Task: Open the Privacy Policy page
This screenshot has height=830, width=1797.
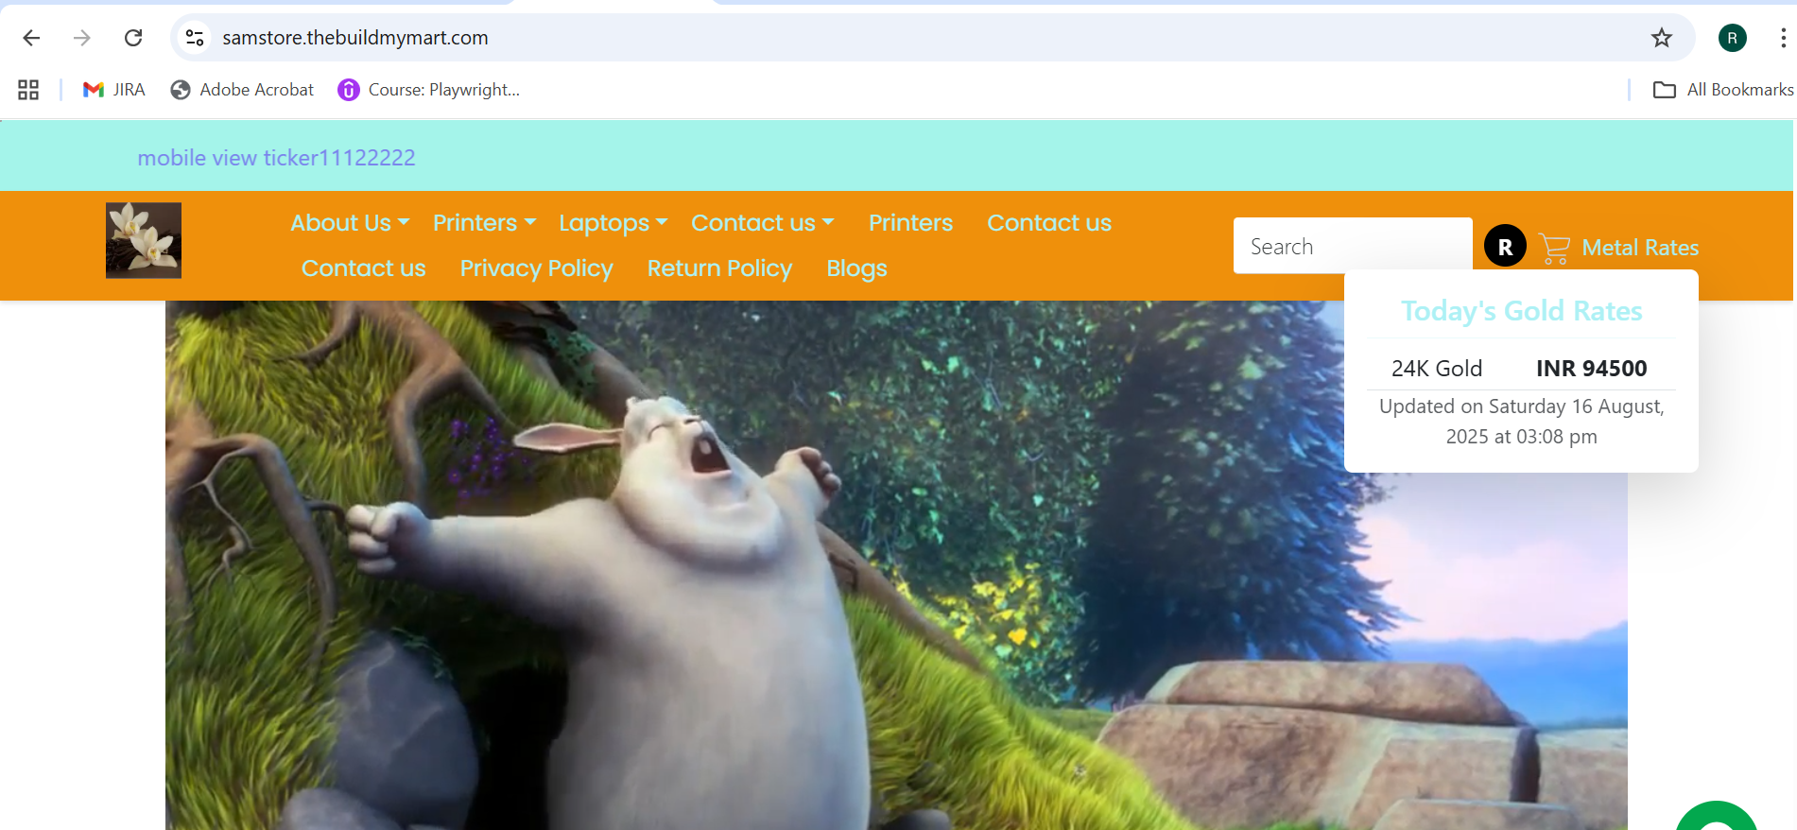Action: [536, 268]
